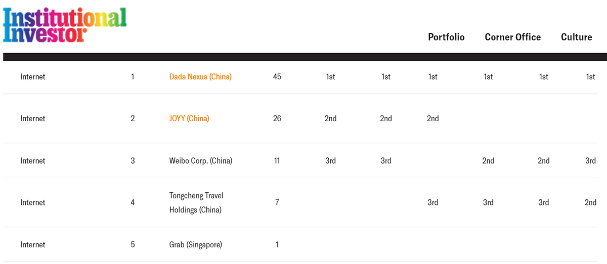Click the score 1 for Grab
Viewport: 607px width, 264px height.
coord(277,245)
